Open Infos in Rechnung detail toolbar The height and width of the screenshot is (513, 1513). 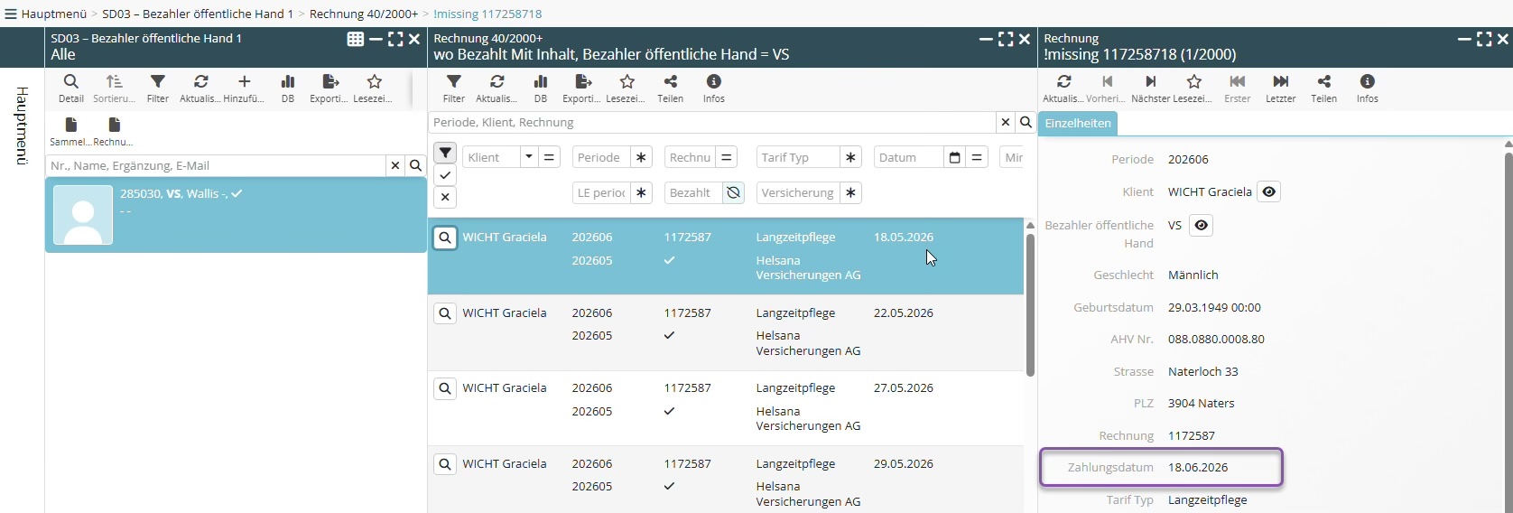click(x=1368, y=89)
